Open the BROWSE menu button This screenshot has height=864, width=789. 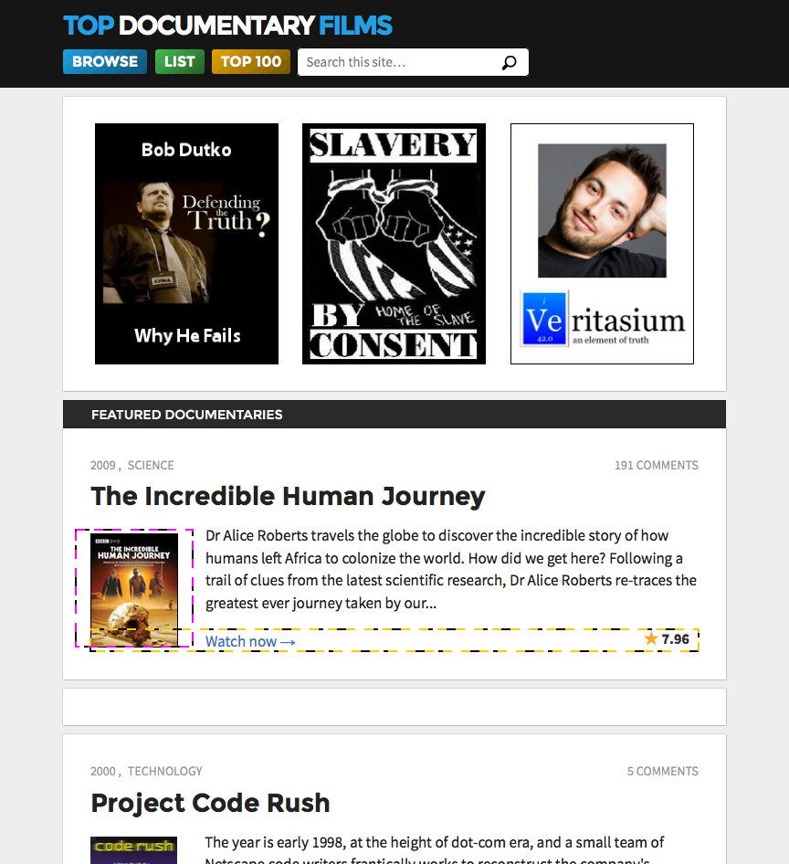[105, 62]
